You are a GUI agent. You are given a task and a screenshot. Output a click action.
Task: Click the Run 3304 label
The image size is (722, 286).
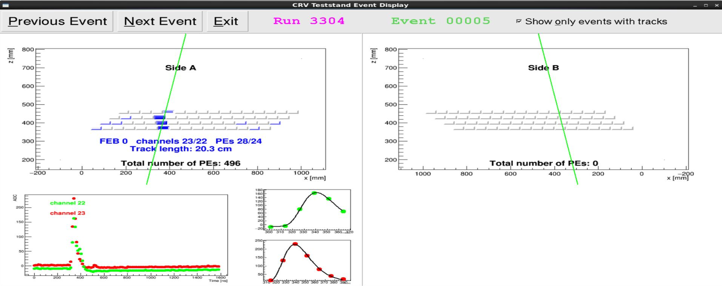point(309,21)
